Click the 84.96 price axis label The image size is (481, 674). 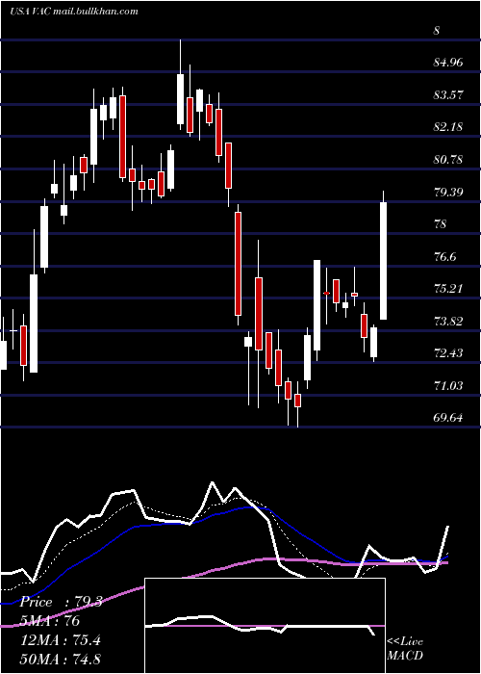coord(448,63)
